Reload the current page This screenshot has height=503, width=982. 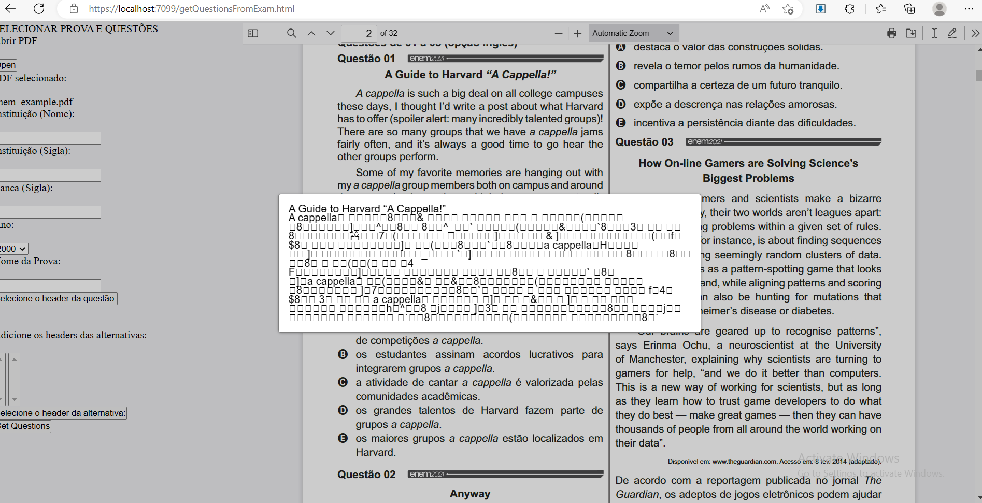point(39,8)
